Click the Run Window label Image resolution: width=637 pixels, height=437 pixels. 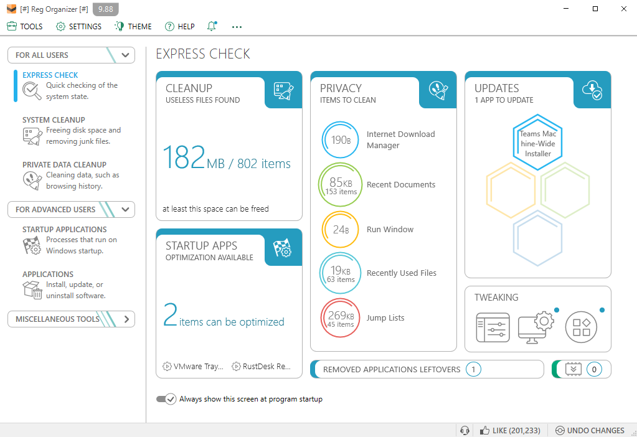click(x=390, y=229)
